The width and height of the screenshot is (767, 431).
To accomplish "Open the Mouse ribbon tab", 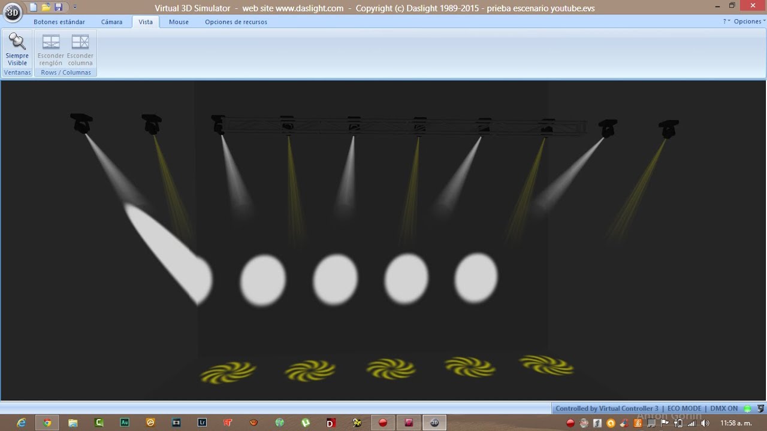I will (x=179, y=22).
